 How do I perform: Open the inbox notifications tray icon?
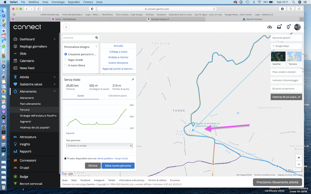pyautogui.click(x=279, y=27)
